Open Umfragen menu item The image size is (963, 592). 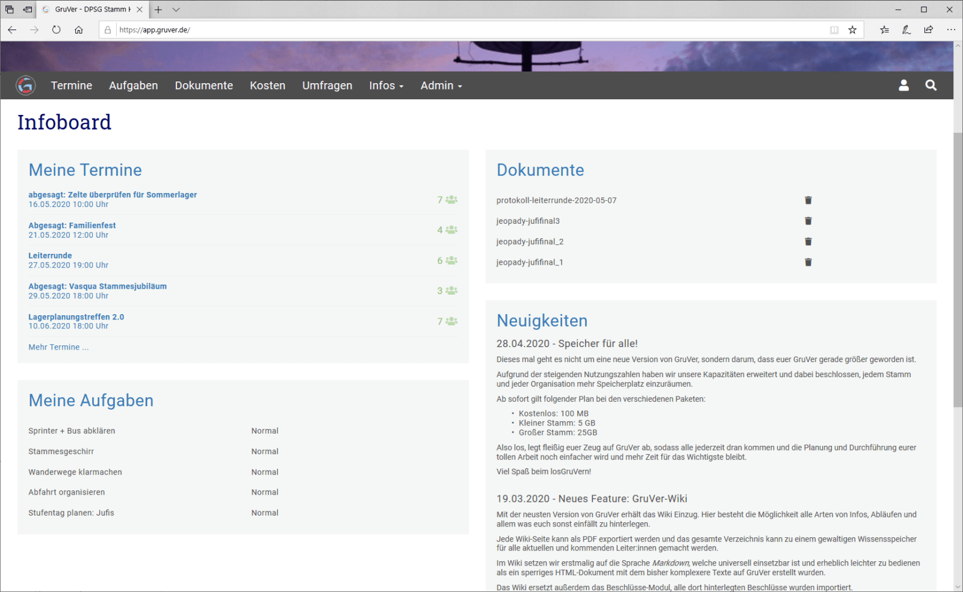327,85
